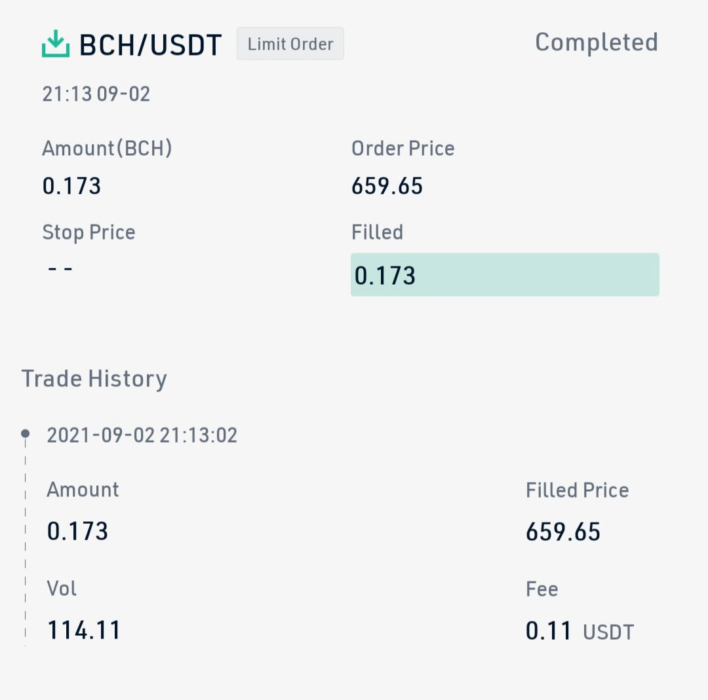Click the Completed status label

(x=597, y=43)
